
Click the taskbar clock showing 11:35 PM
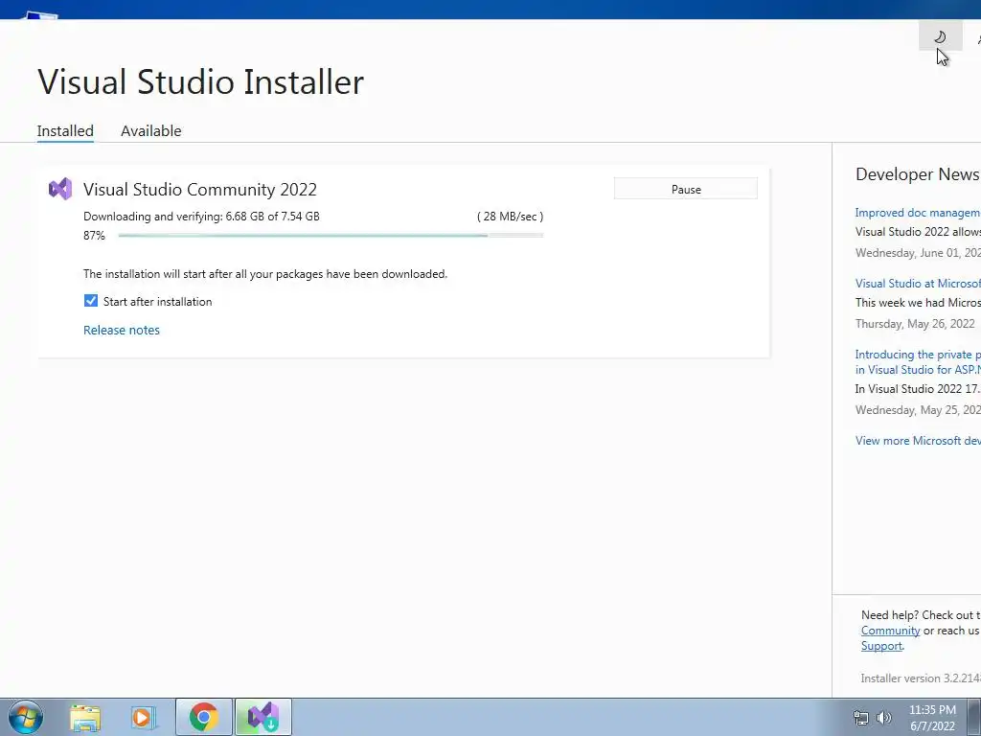[932, 718]
